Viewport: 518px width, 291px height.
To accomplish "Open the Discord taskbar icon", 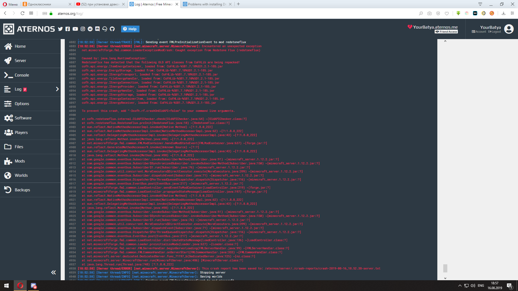I will (33, 286).
